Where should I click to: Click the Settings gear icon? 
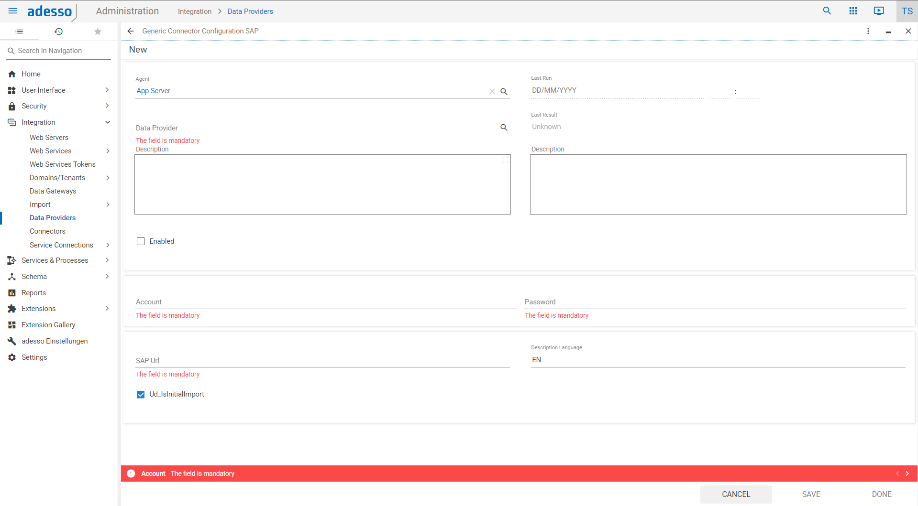12,357
